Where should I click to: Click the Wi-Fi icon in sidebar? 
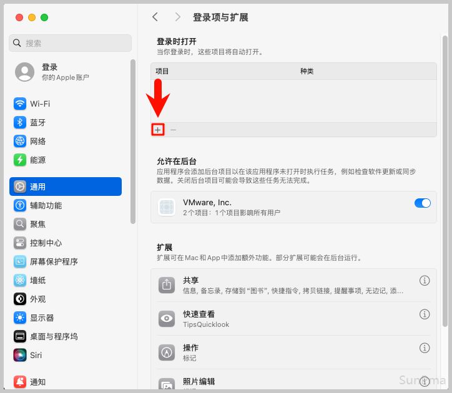point(20,104)
